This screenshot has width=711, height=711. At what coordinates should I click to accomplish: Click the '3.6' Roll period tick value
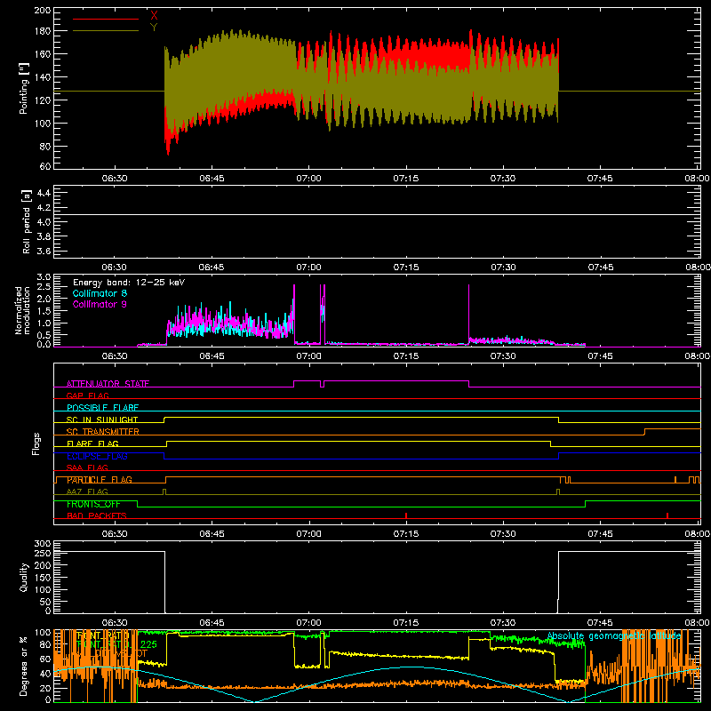pyautogui.click(x=44, y=252)
